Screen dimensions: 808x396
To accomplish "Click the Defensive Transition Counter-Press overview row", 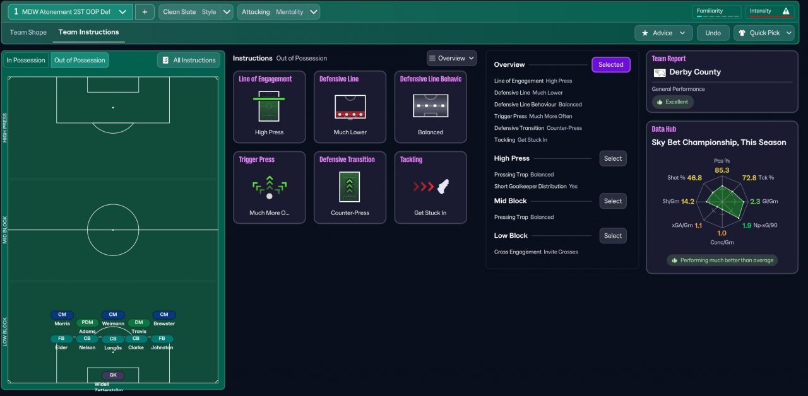I will (x=538, y=127).
